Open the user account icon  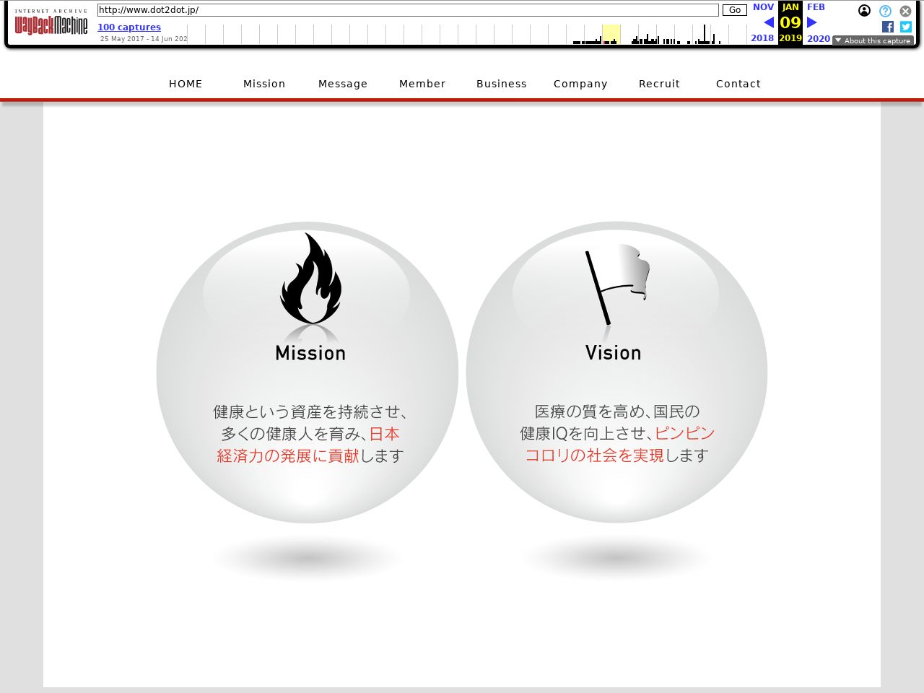click(x=864, y=11)
